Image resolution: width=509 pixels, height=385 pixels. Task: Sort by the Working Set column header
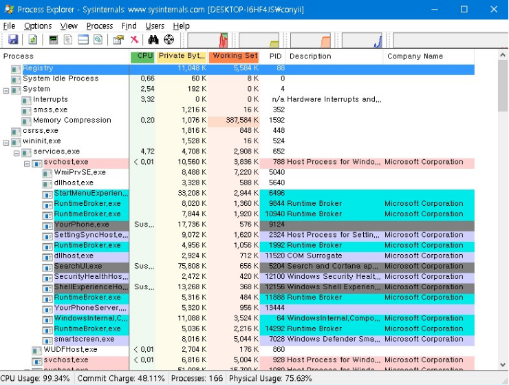pyautogui.click(x=234, y=56)
